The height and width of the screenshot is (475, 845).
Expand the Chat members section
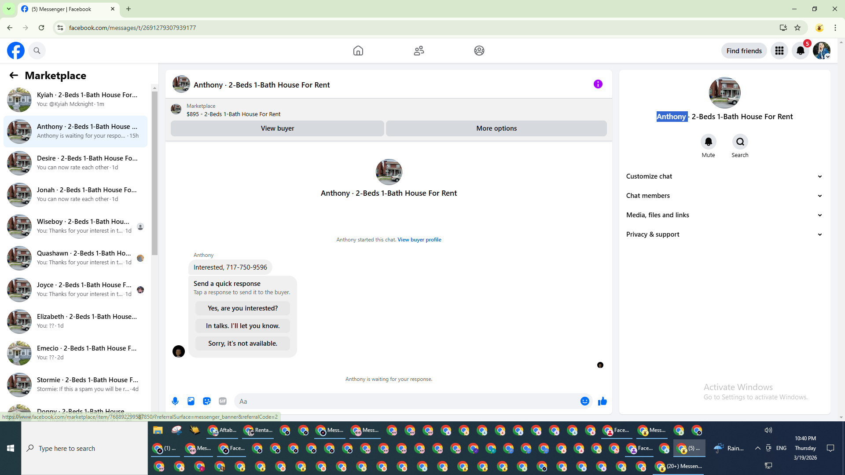tap(724, 196)
